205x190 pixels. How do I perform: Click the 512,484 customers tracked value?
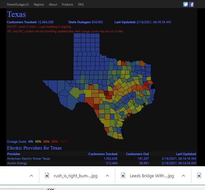(112, 163)
